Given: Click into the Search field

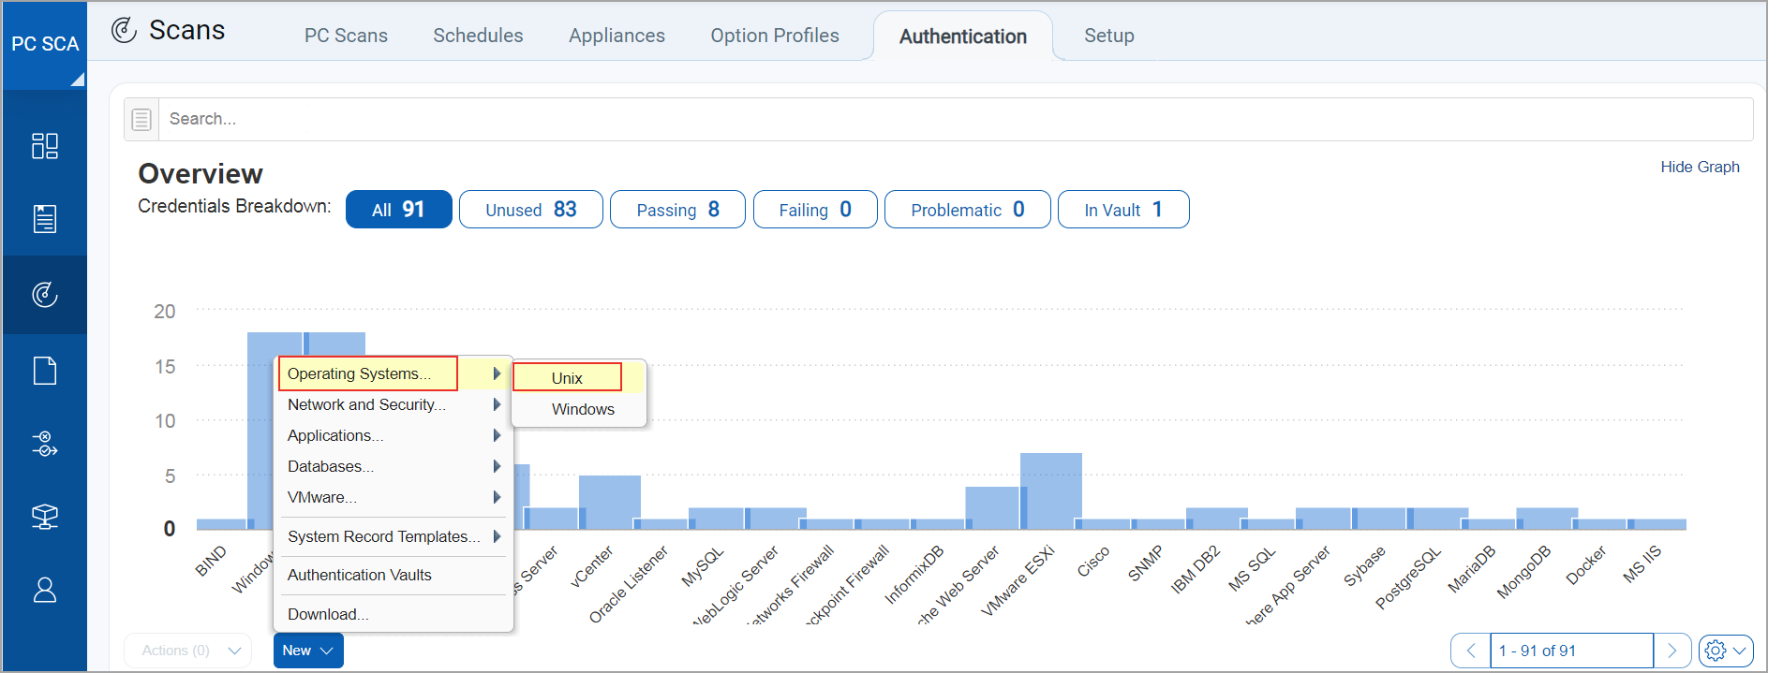Looking at the screenshot, I should click(956, 120).
